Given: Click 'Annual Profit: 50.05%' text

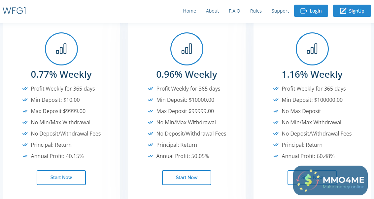Looking at the screenshot, I should (183, 156).
